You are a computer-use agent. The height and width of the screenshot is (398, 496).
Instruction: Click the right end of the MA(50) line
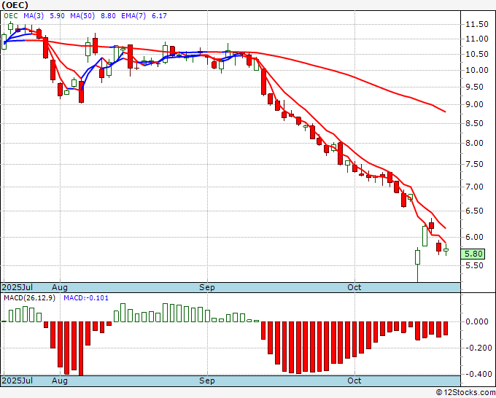coord(445,112)
